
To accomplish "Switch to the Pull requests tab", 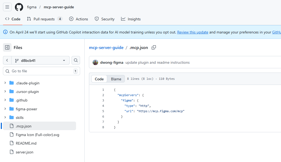I will coord(45,19).
